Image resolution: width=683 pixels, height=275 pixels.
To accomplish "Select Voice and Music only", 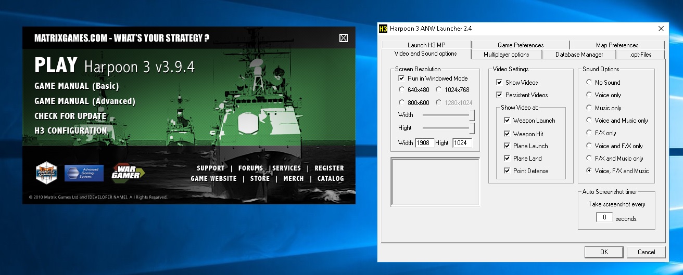I will 589,121.
